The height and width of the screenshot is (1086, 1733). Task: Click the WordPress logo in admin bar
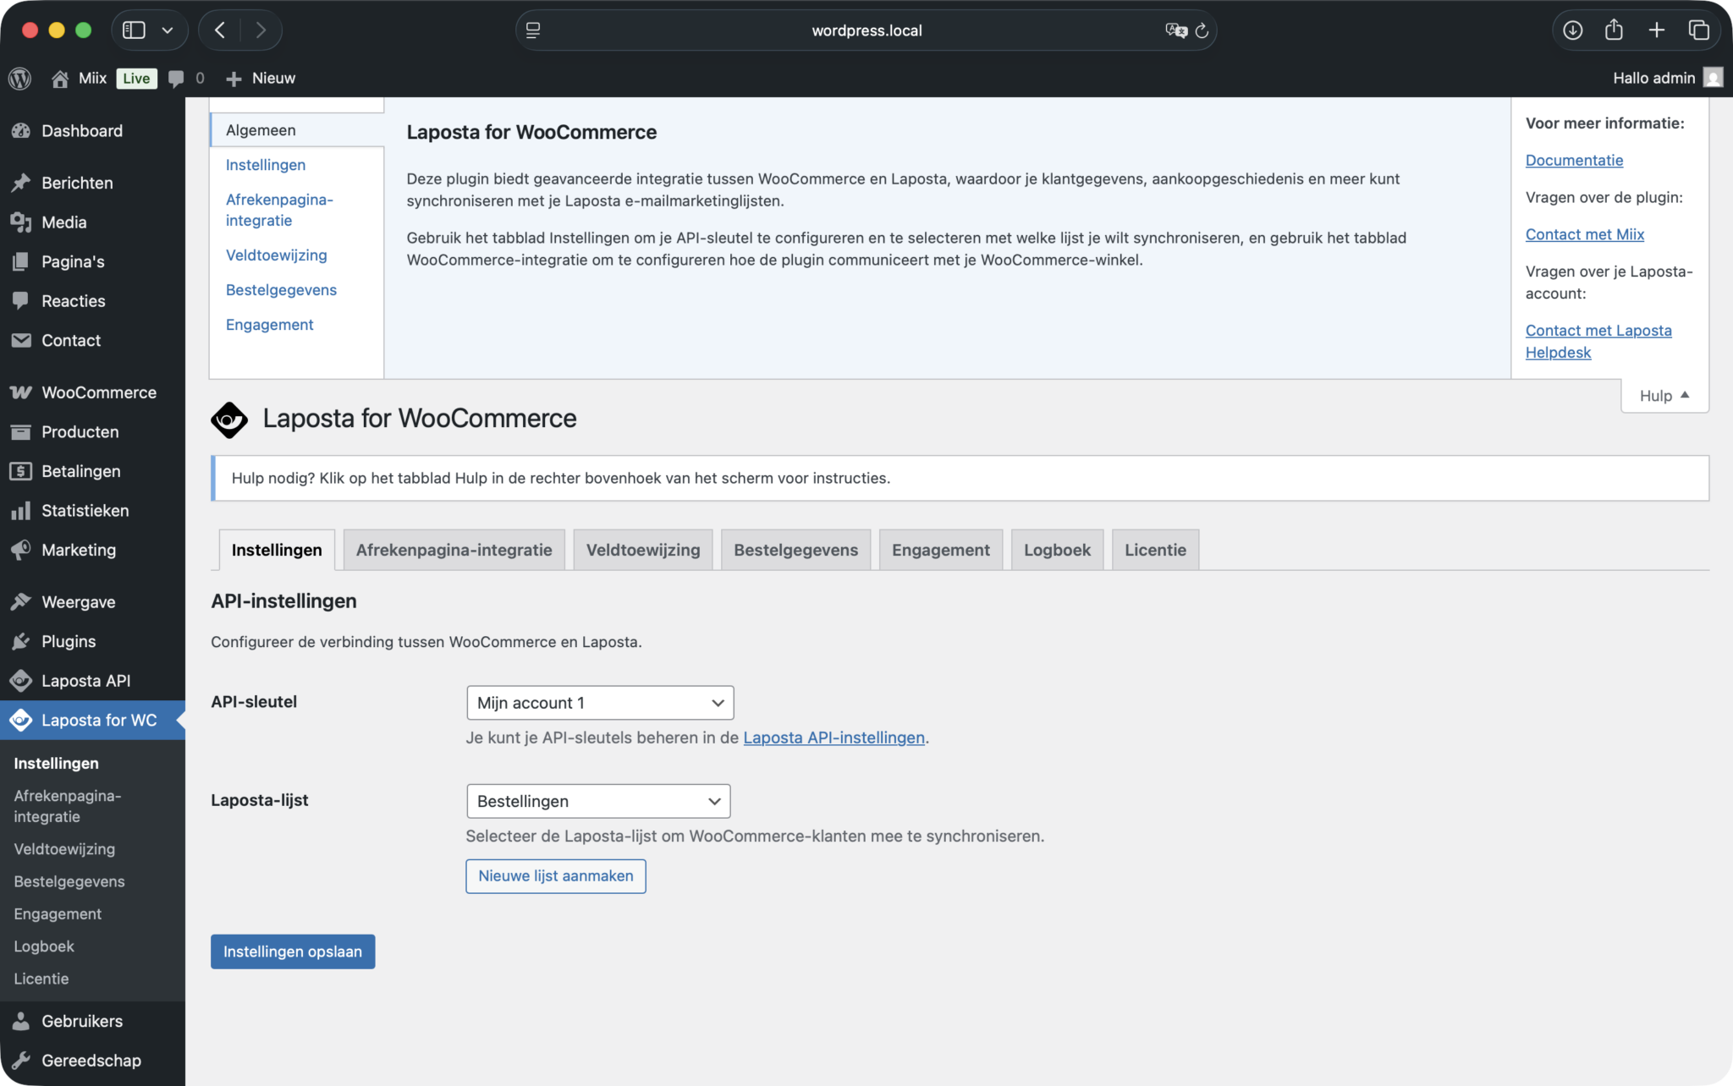click(x=19, y=78)
